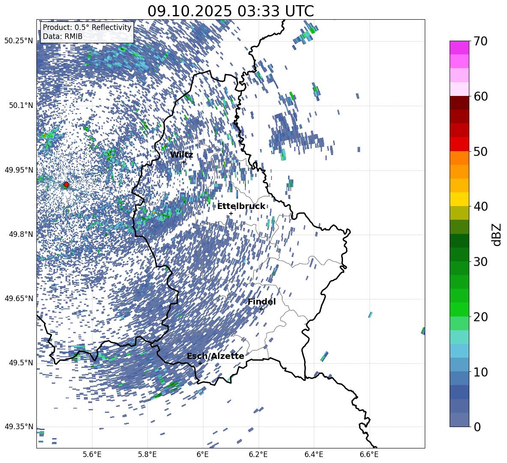Click the cross marker at Esch/Alzette
This screenshot has height=463, width=507.
200,363
